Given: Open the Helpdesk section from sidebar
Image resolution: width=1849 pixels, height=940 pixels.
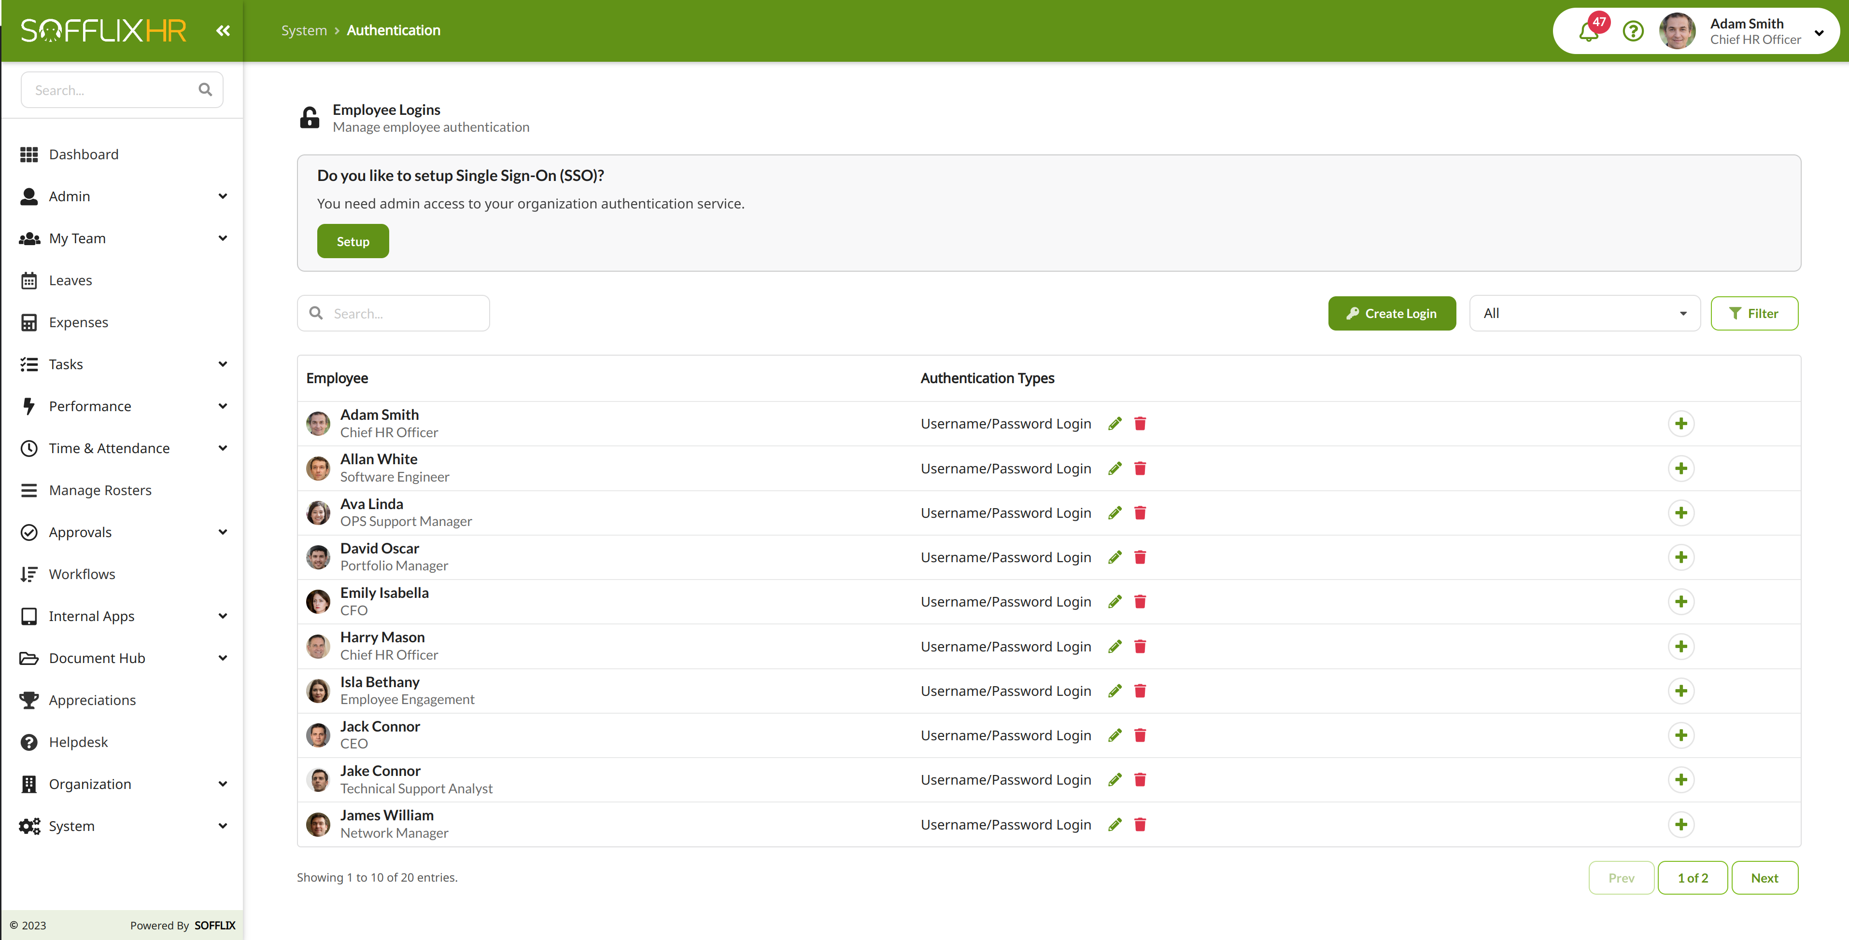Looking at the screenshot, I should click(x=78, y=741).
